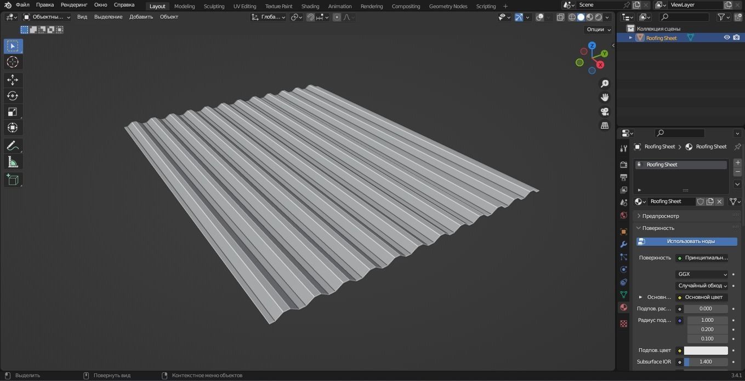Select the Scale tool

(x=12, y=112)
